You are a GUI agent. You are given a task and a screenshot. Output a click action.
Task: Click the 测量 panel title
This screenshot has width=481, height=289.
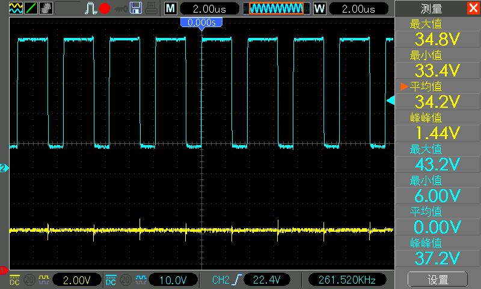(431, 8)
